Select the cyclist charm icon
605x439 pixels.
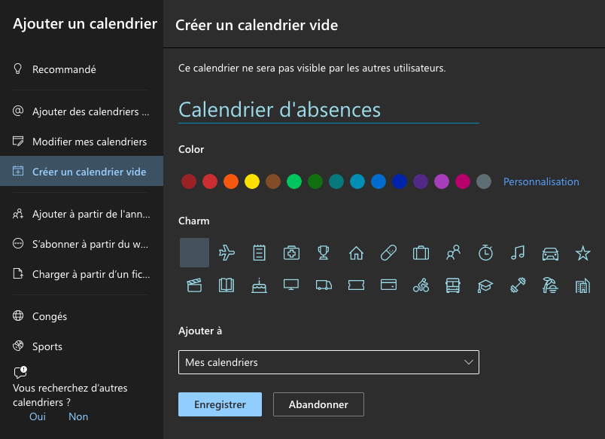421,285
